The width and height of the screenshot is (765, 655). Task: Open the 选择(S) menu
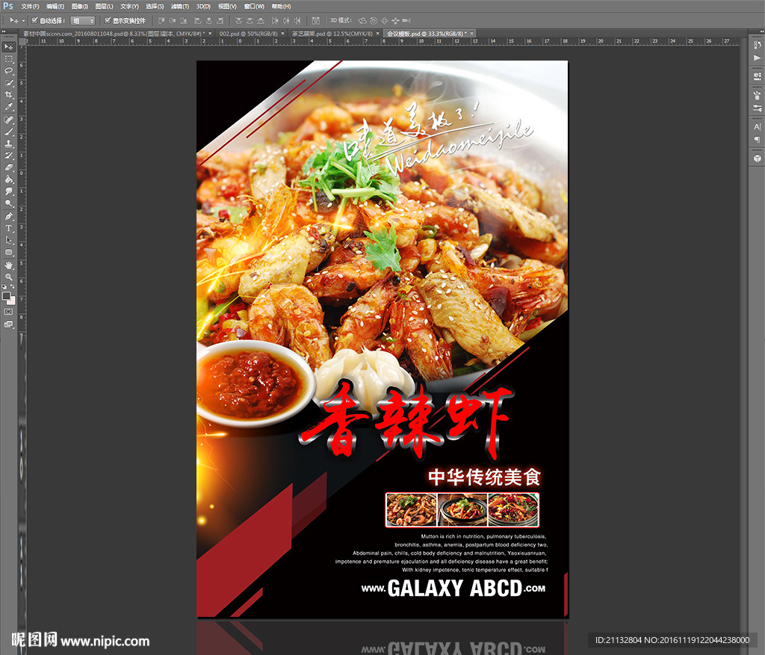(155, 6)
